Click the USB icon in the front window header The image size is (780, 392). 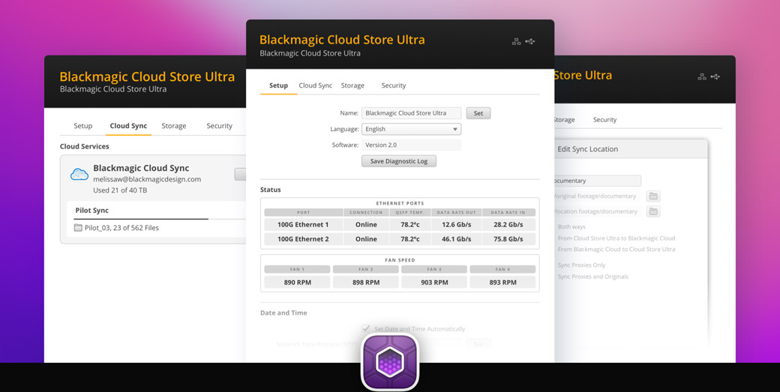click(530, 42)
